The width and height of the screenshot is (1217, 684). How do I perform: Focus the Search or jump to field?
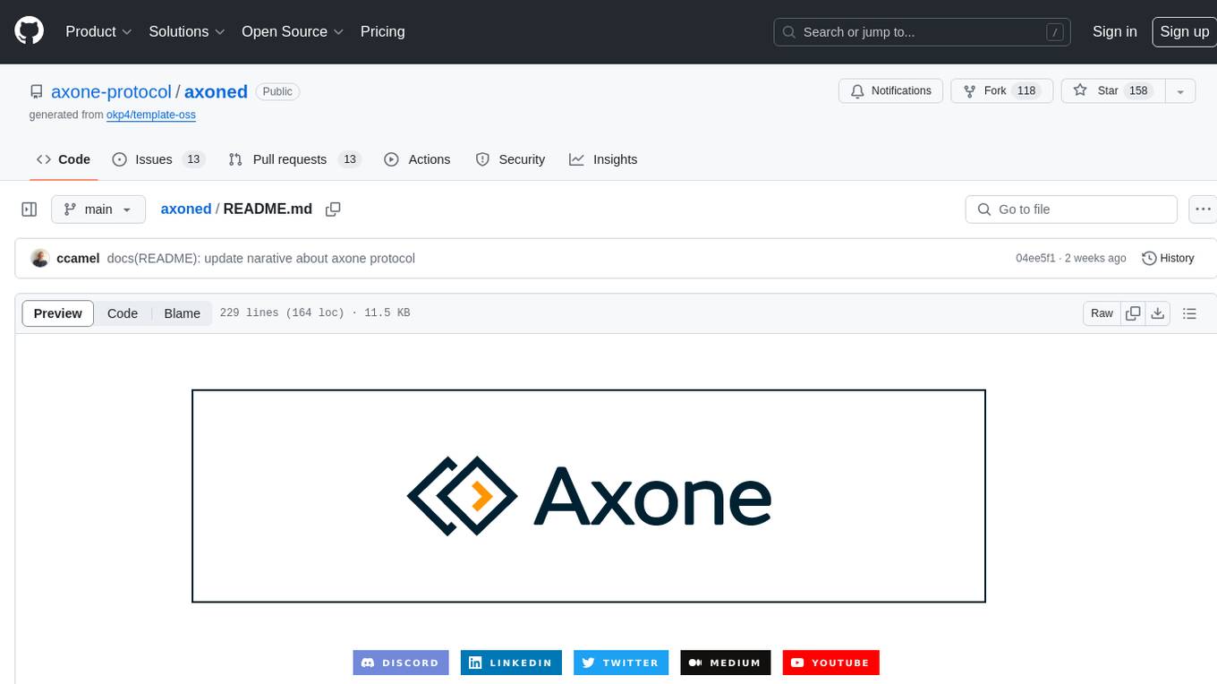click(923, 32)
